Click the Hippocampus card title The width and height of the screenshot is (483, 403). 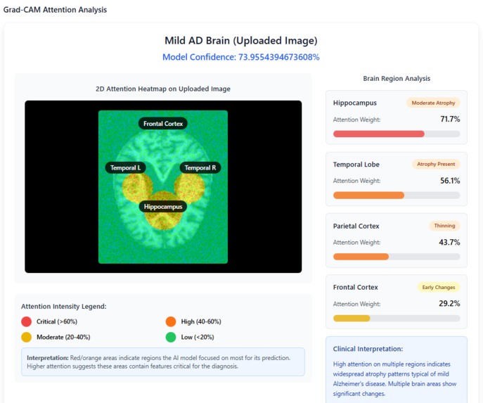click(x=355, y=103)
